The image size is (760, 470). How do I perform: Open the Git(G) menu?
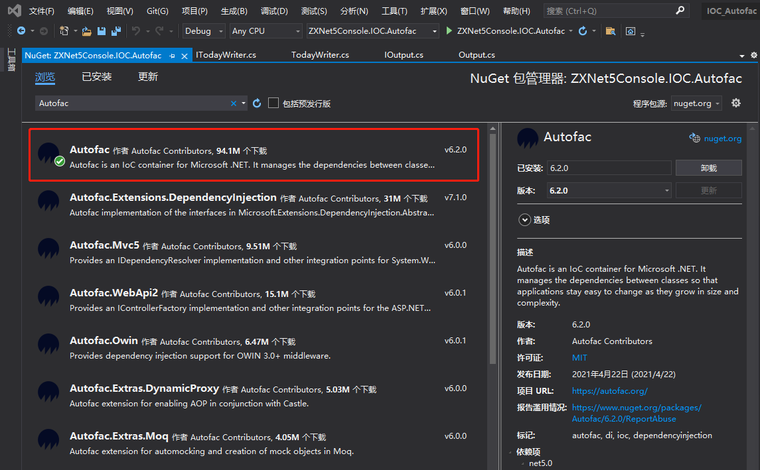coord(157,11)
